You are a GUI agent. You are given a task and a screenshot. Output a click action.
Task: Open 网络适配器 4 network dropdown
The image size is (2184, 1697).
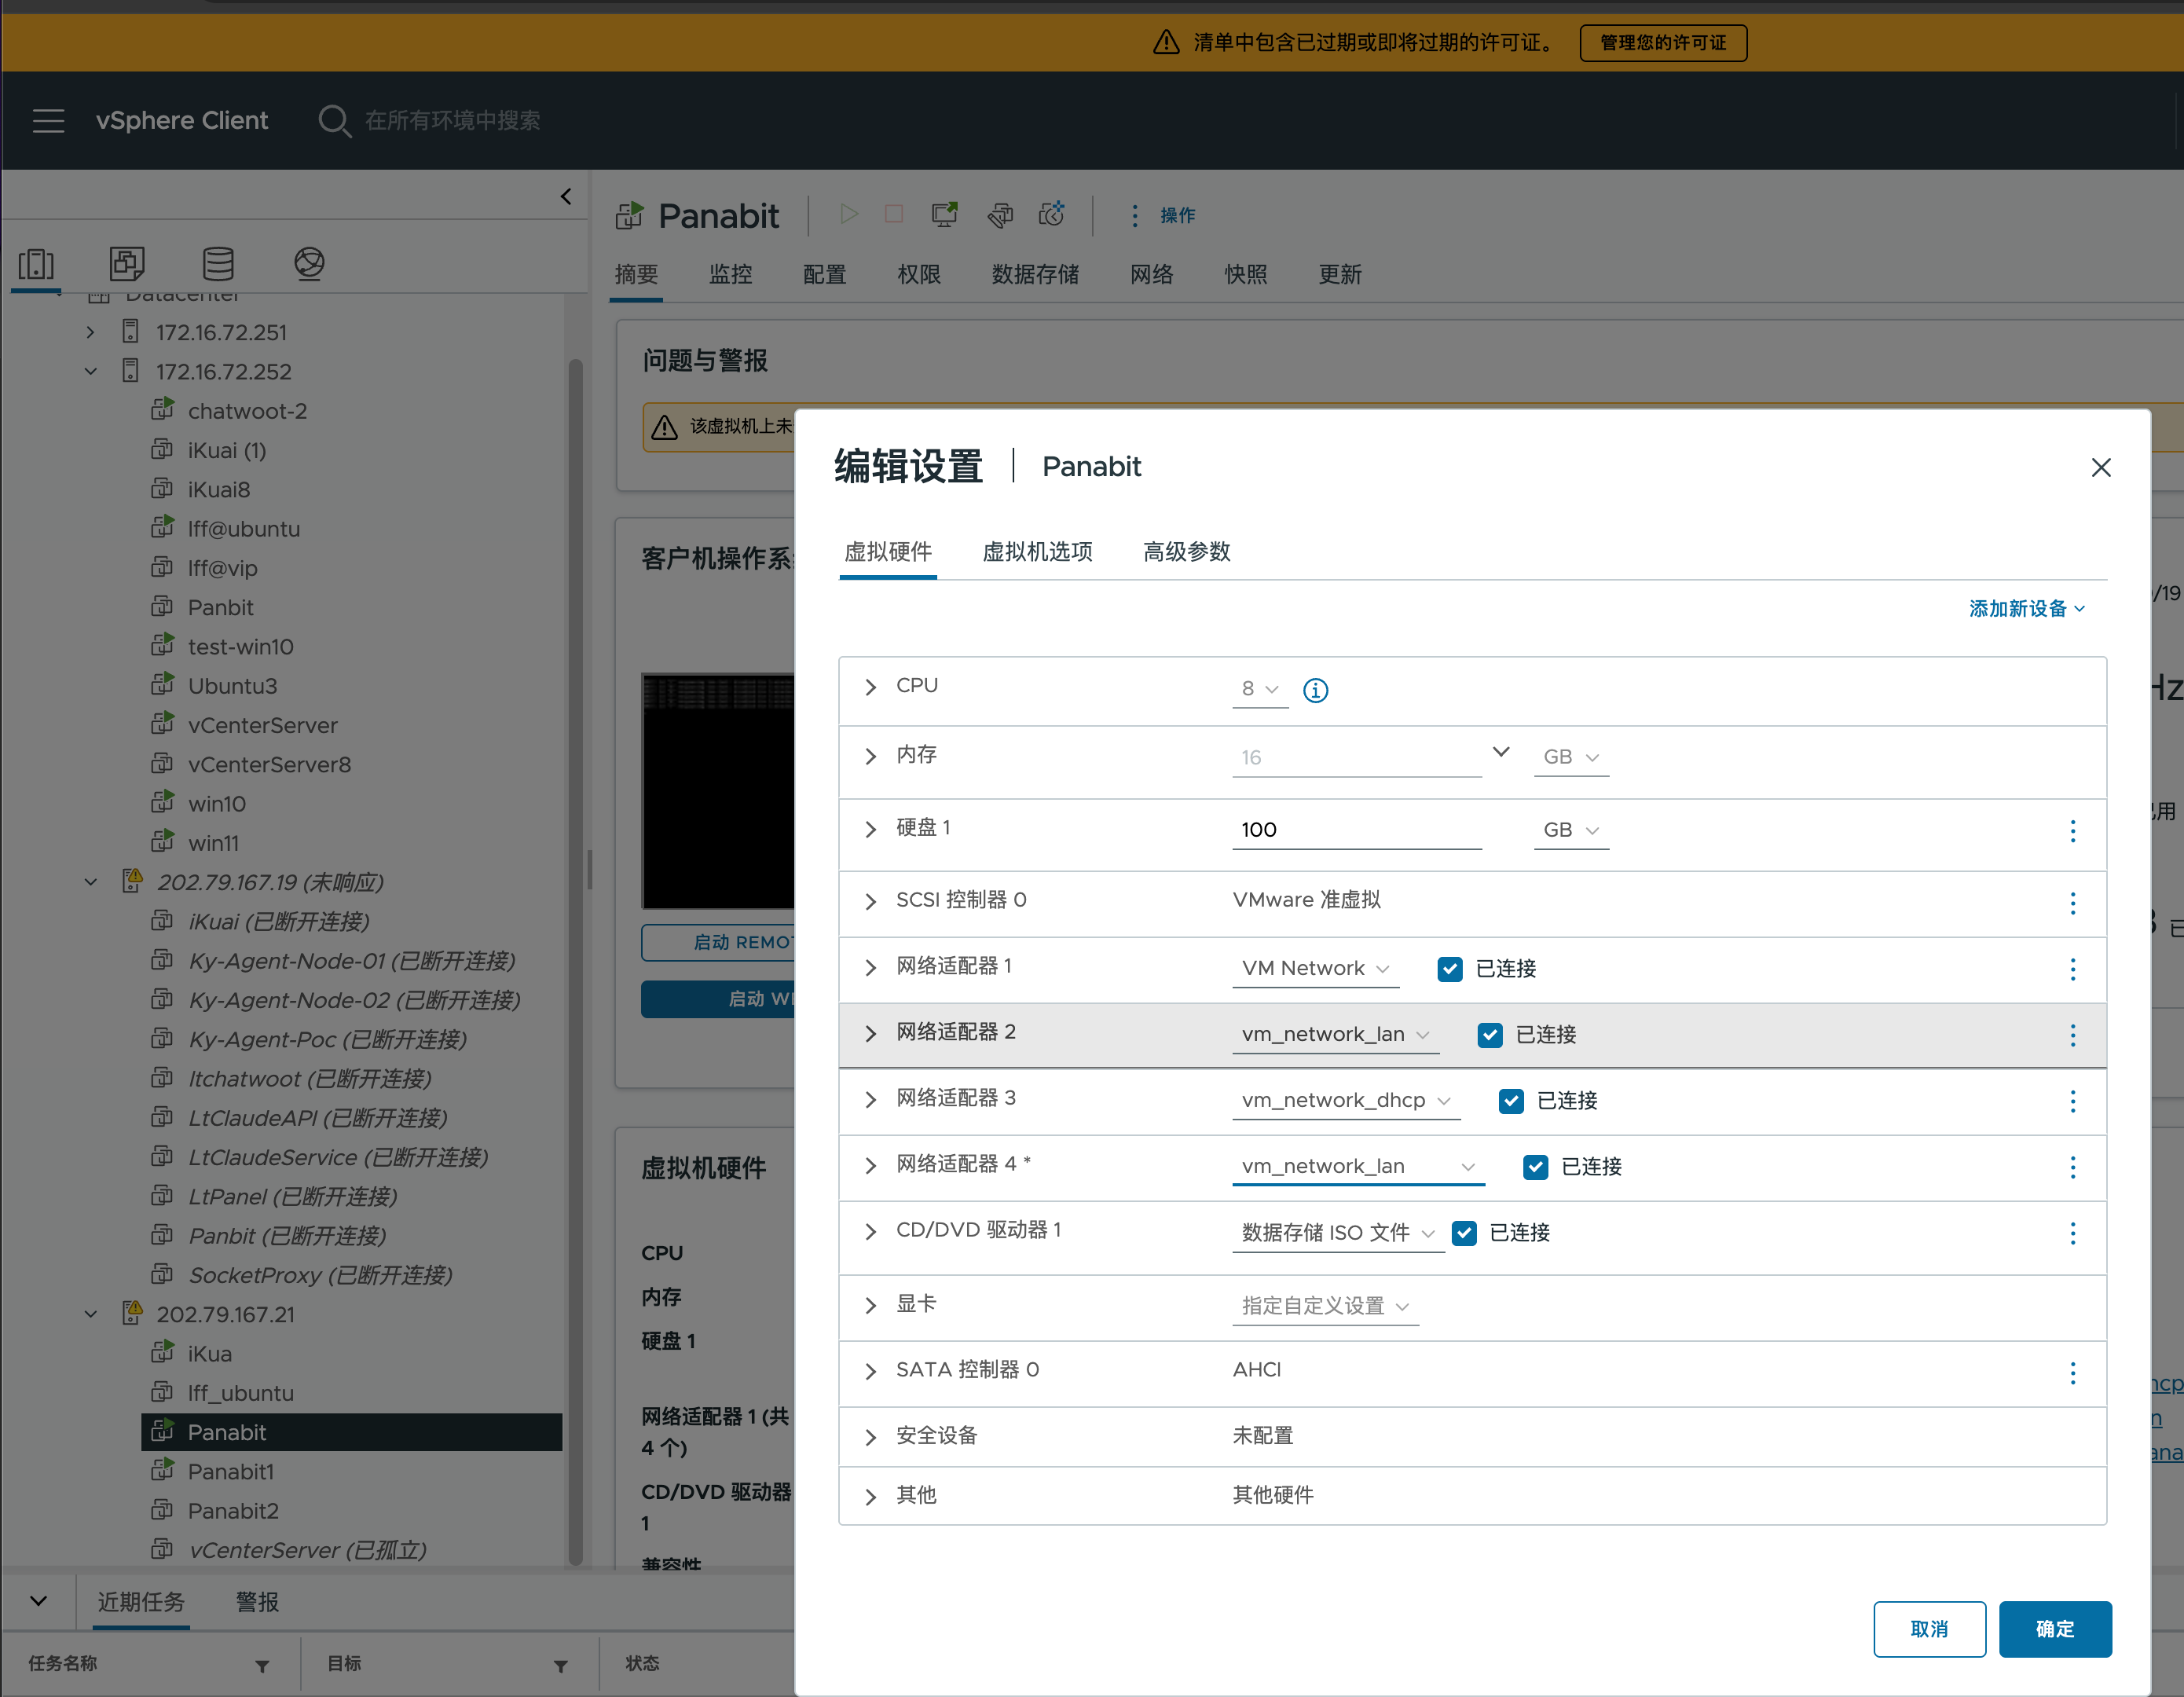point(1357,1166)
